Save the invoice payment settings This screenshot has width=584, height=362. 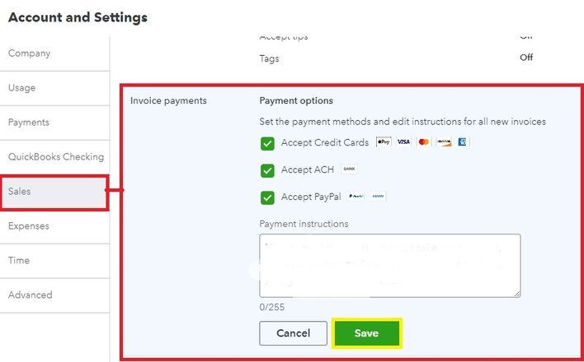[x=366, y=333]
